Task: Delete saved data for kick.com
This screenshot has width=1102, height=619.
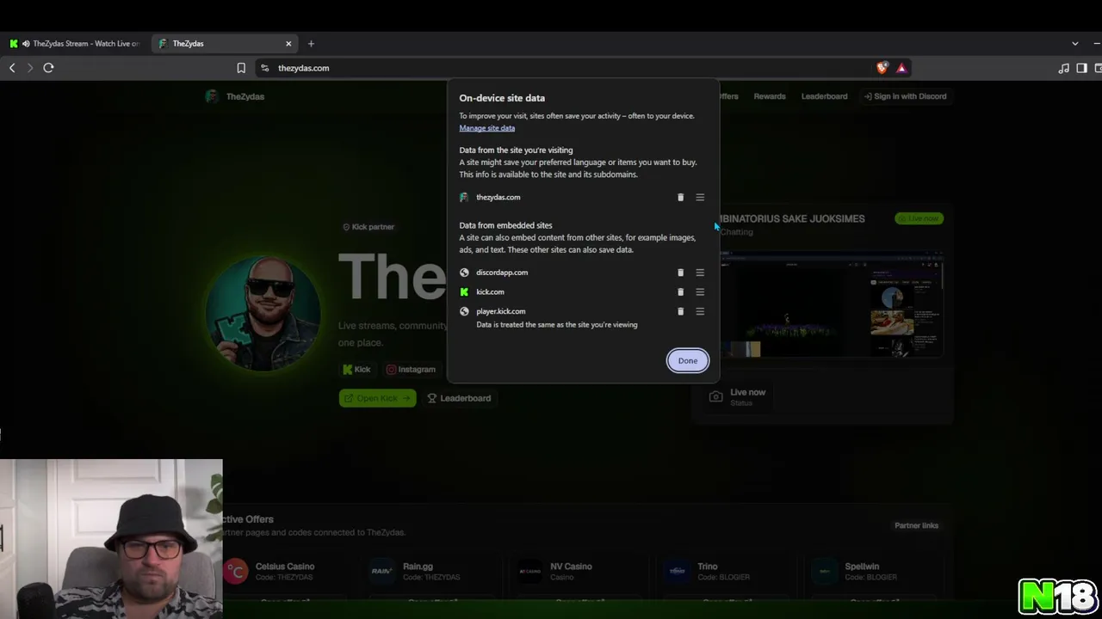Action: pyautogui.click(x=680, y=292)
